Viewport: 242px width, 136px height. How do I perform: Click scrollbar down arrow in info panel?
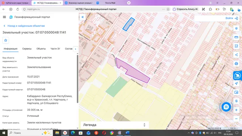[78, 128]
